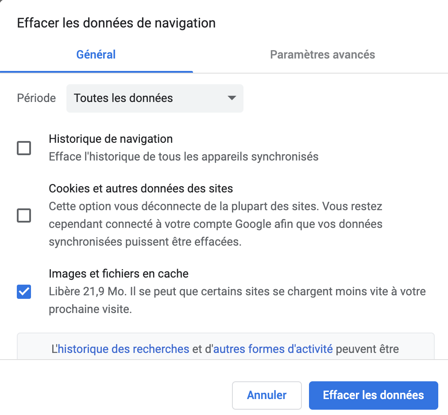Click the Images et fichiers en cache label
The image size is (448, 415).
click(x=119, y=274)
